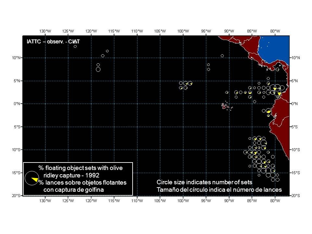This screenshot has height=234, width=312.
Task: Click the lone circle marker near 91°W, 10°N
Action: (222, 56)
